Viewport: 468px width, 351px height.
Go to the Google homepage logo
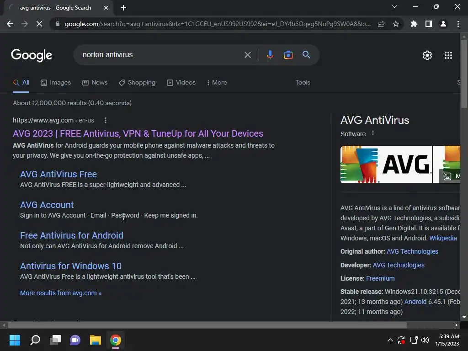coord(32,55)
